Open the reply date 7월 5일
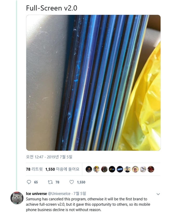The image size is (171, 216). tap(80, 194)
